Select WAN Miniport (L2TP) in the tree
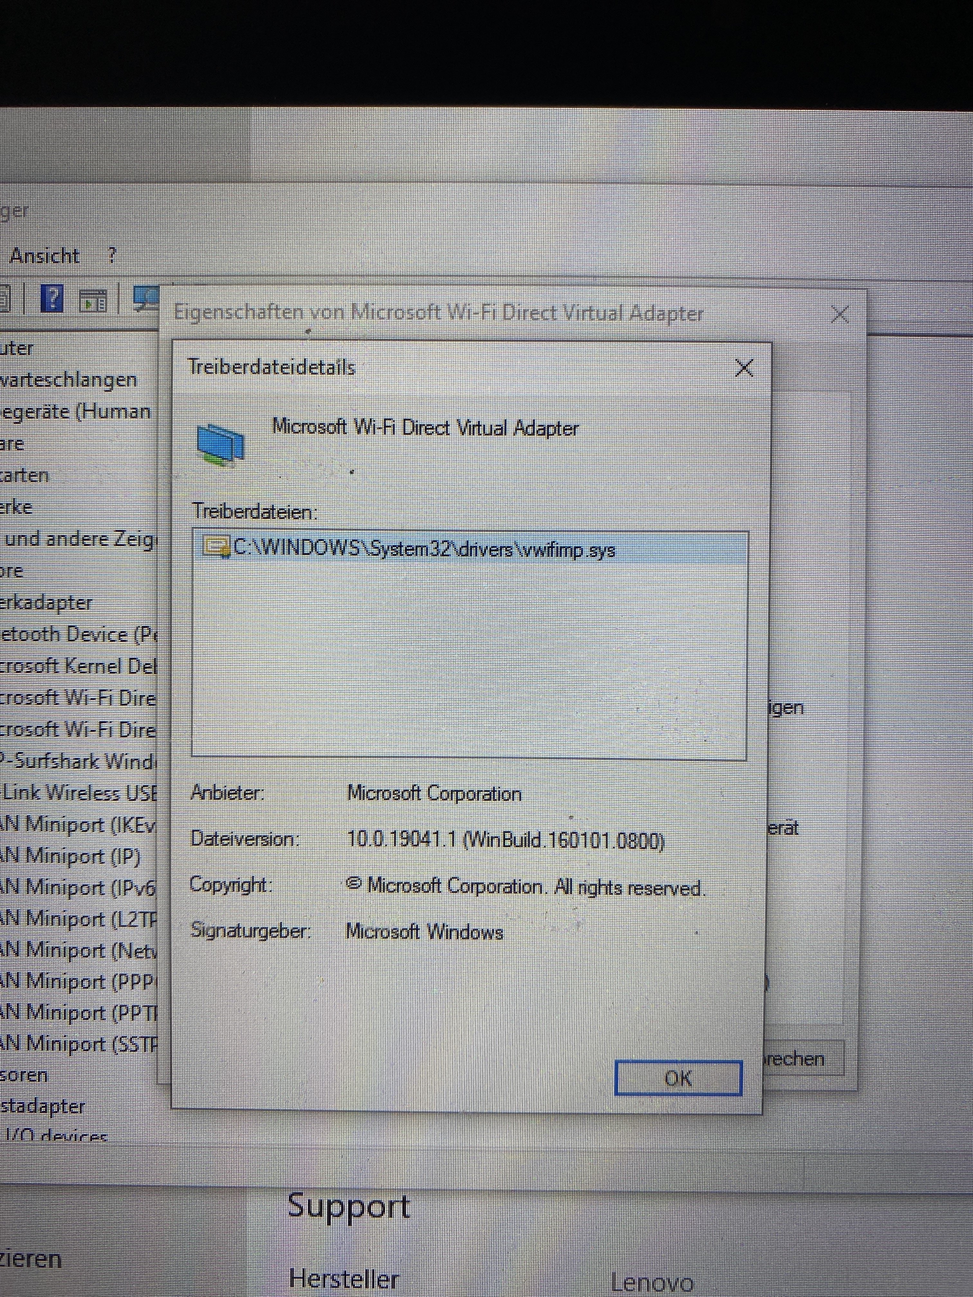 79,919
